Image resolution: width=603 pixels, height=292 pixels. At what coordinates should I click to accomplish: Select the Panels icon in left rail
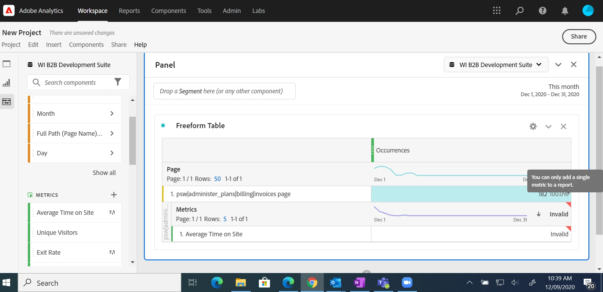coord(7,64)
